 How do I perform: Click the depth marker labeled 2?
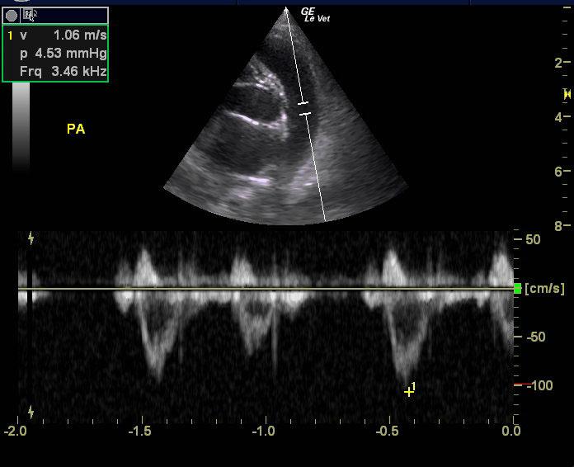point(558,63)
